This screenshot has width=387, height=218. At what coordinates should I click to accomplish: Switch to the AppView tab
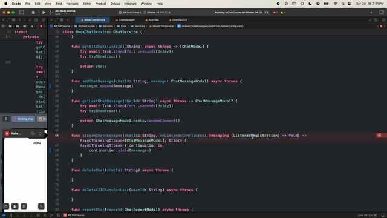click(x=152, y=20)
